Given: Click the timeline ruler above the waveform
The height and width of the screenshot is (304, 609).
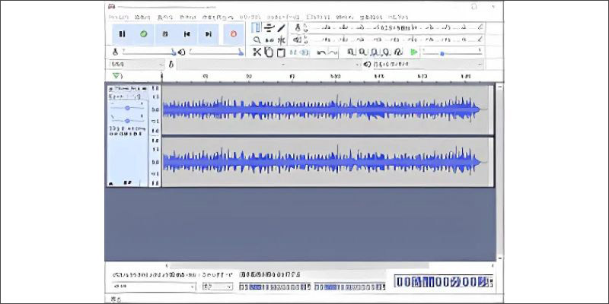Looking at the screenshot, I should (x=327, y=77).
